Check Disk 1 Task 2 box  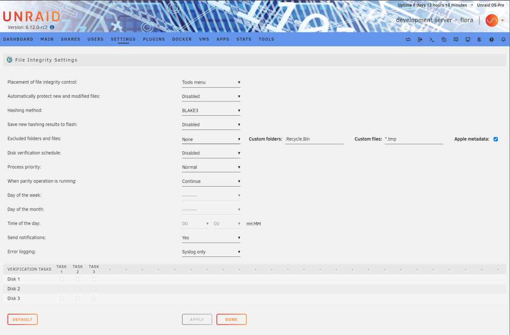point(78,279)
